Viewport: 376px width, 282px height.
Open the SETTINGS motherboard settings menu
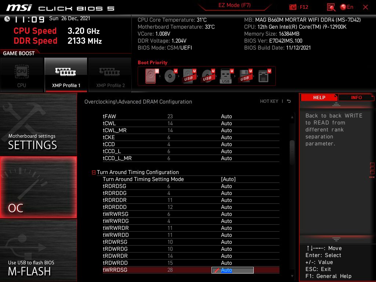click(38, 124)
